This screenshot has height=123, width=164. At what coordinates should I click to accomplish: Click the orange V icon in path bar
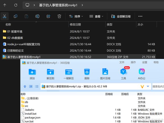click(142, 86)
